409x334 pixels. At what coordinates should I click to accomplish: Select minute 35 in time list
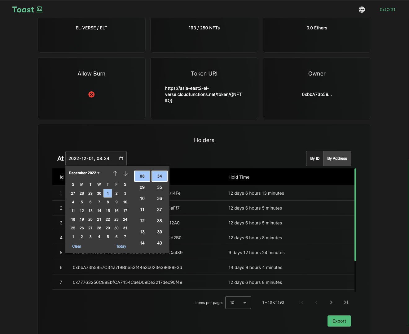click(x=160, y=187)
